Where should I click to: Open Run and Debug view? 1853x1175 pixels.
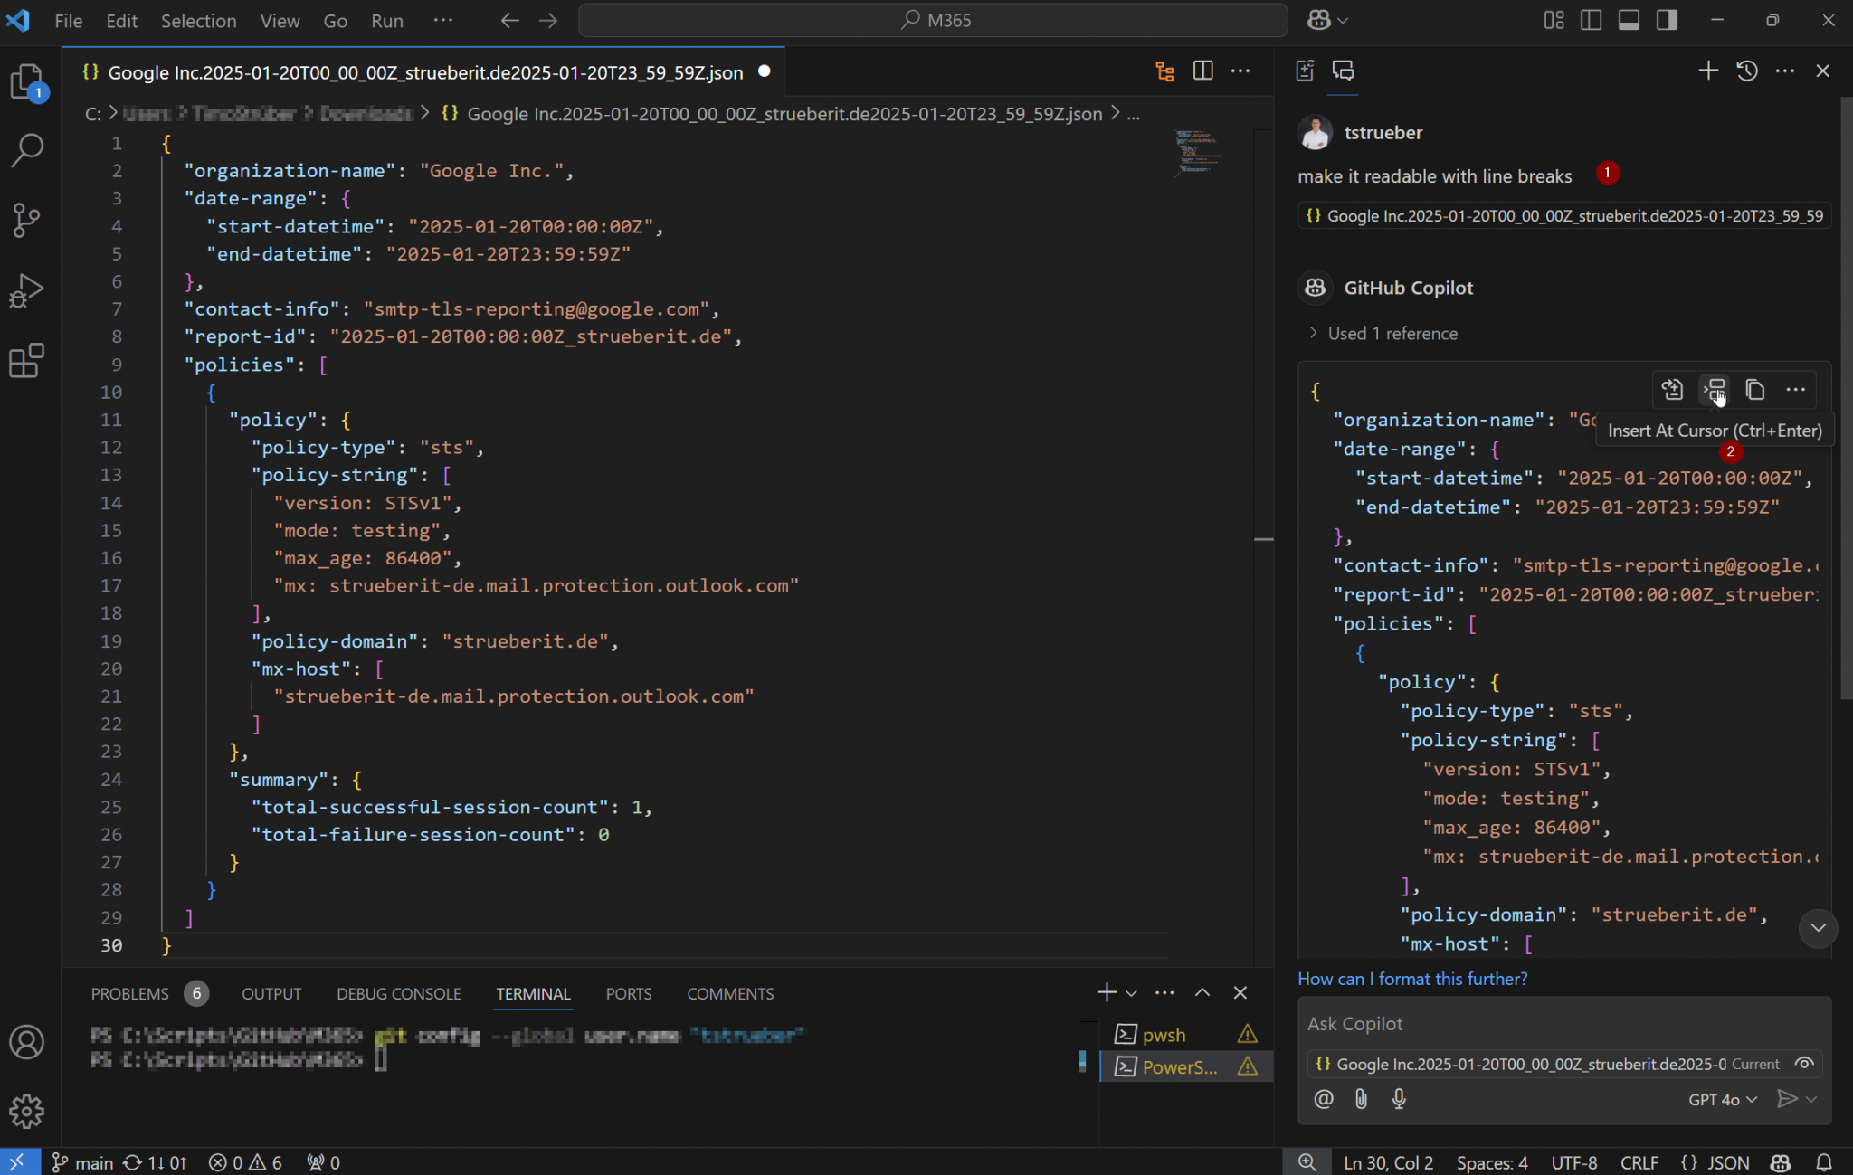point(26,290)
